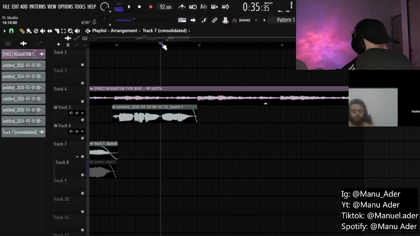Toggle Track 6 speaker monitoring icon
This screenshot has width=420, height=236.
[77, 131]
